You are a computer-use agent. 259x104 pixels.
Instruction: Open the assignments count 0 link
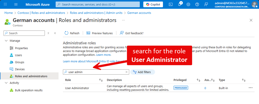point(205,88)
